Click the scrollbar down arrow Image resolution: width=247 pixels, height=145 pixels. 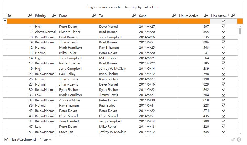240,134
